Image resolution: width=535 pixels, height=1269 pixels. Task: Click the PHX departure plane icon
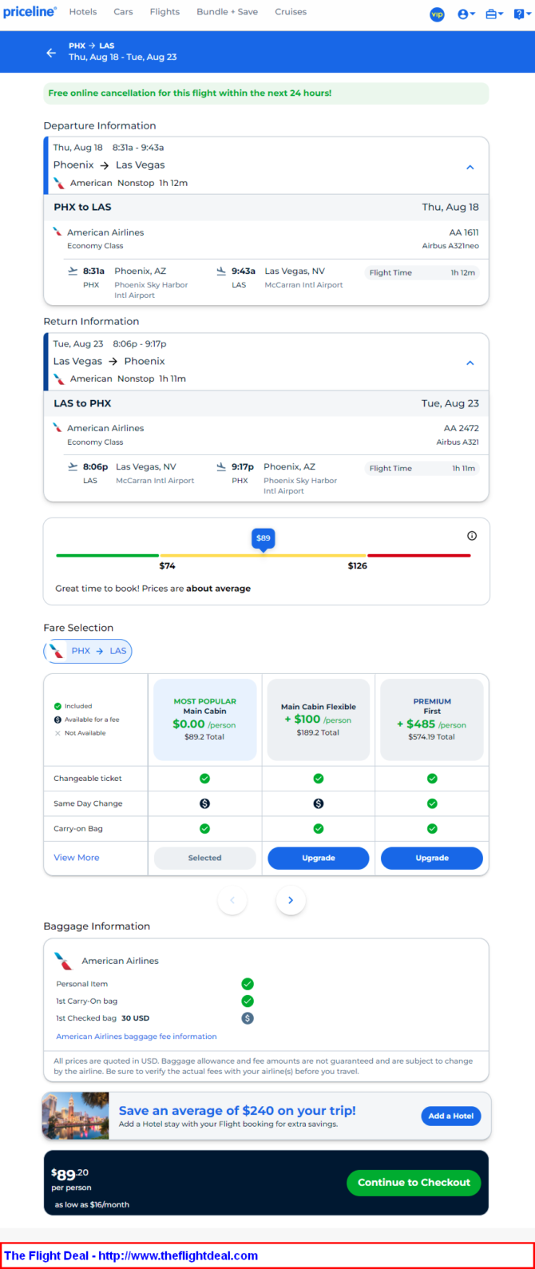tap(73, 271)
